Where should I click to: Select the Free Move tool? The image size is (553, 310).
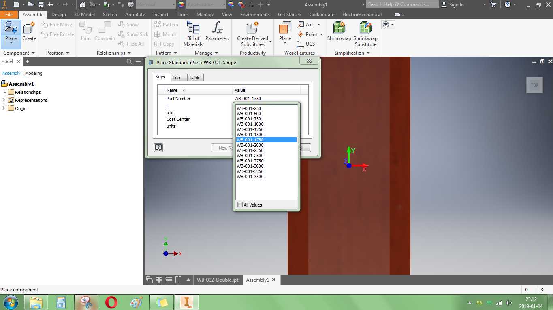(57, 25)
